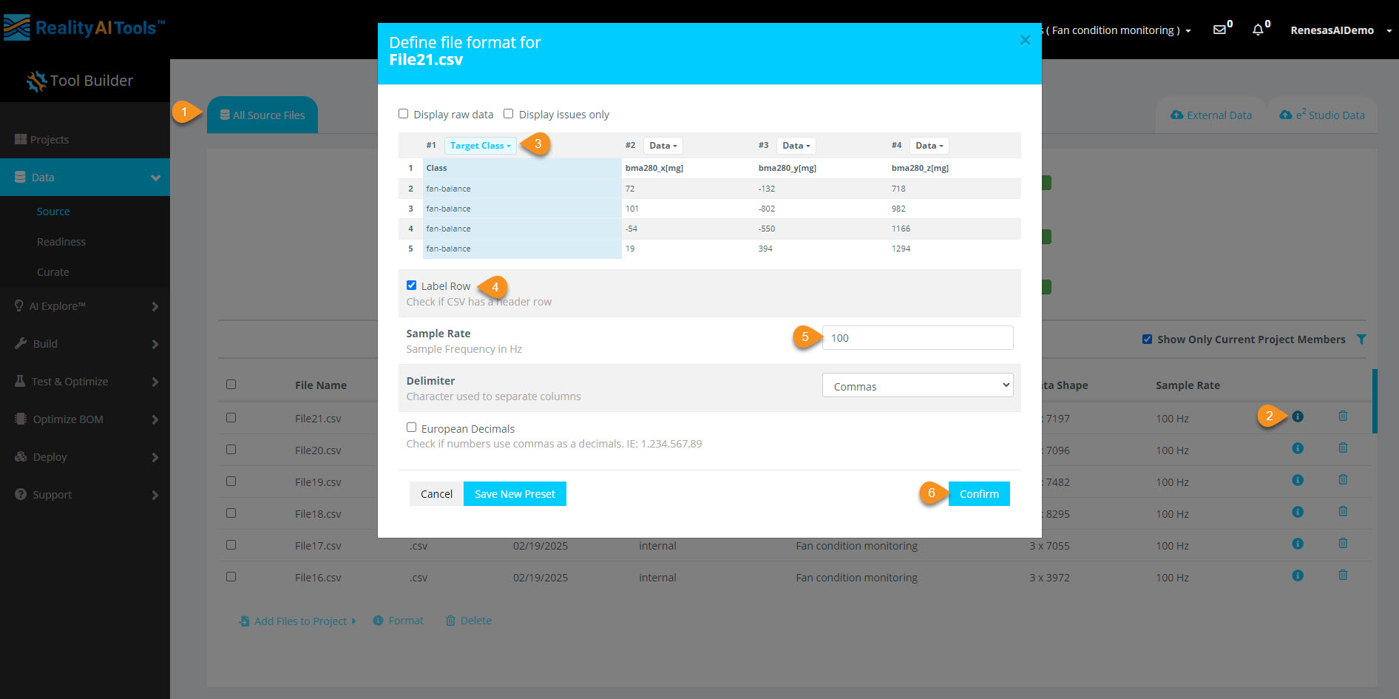
Task: Click the Sample Rate input field
Action: (917, 338)
